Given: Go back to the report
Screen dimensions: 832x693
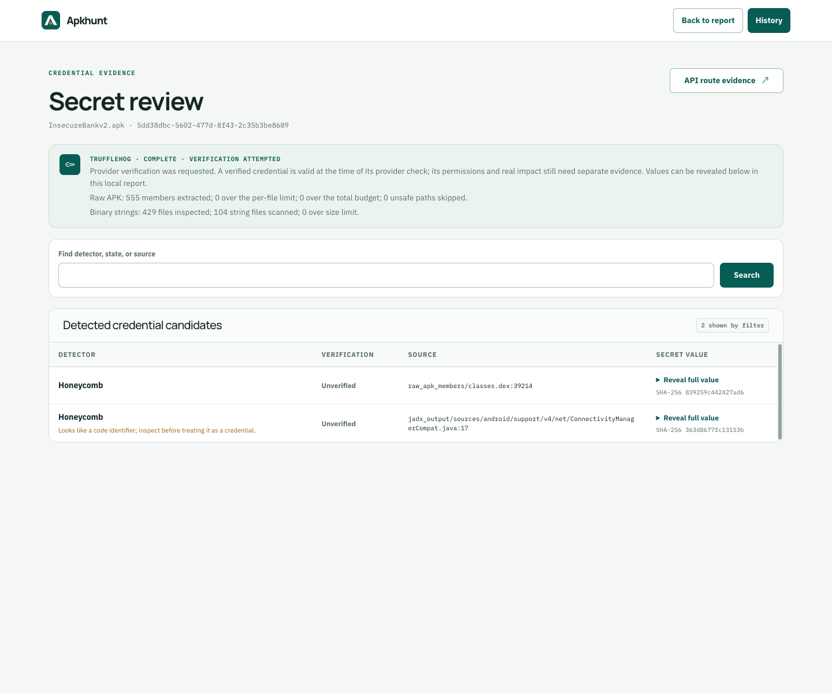Looking at the screenshot, I should [708, 20].
